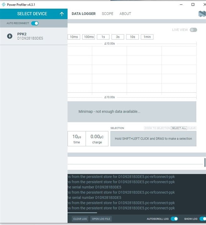Click the 0.00µC charge readout
The image size is (206, 225).
(x=97, y=139)
